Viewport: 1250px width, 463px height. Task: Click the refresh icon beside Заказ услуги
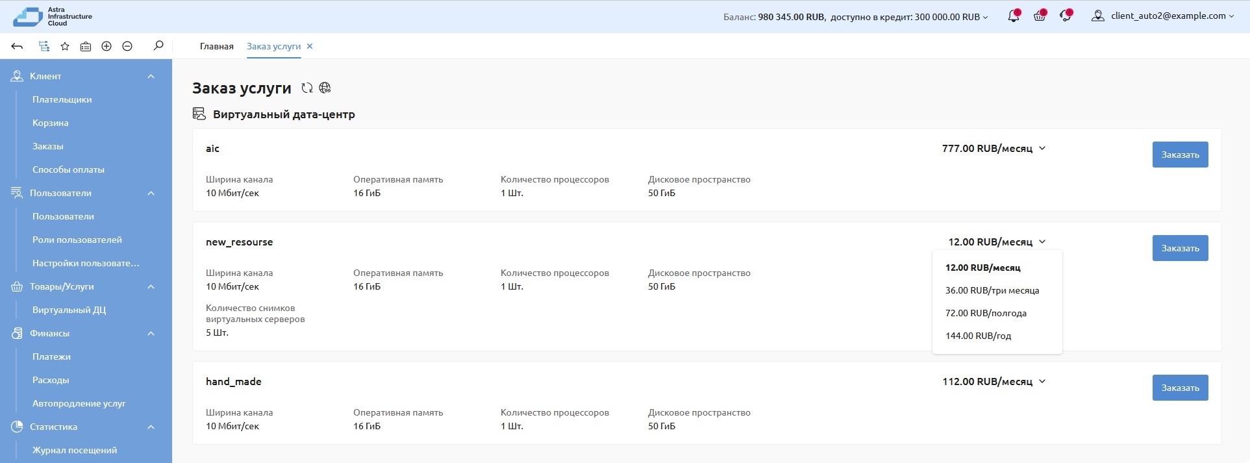pos(307,88)
